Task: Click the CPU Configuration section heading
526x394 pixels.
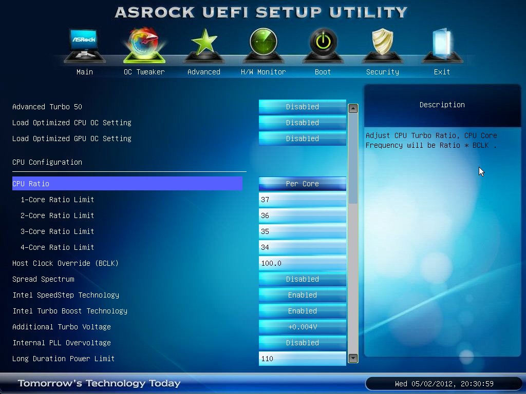Action: click(47, 162)
